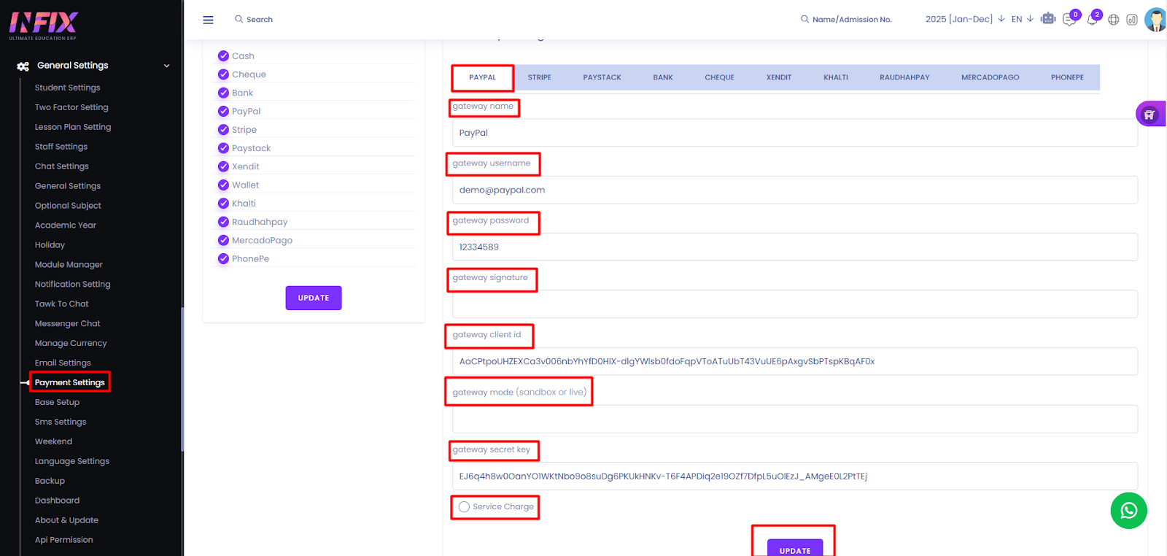Click the search magnifier icon beside Search
The image size is (1167, 556).
(239, 19)
